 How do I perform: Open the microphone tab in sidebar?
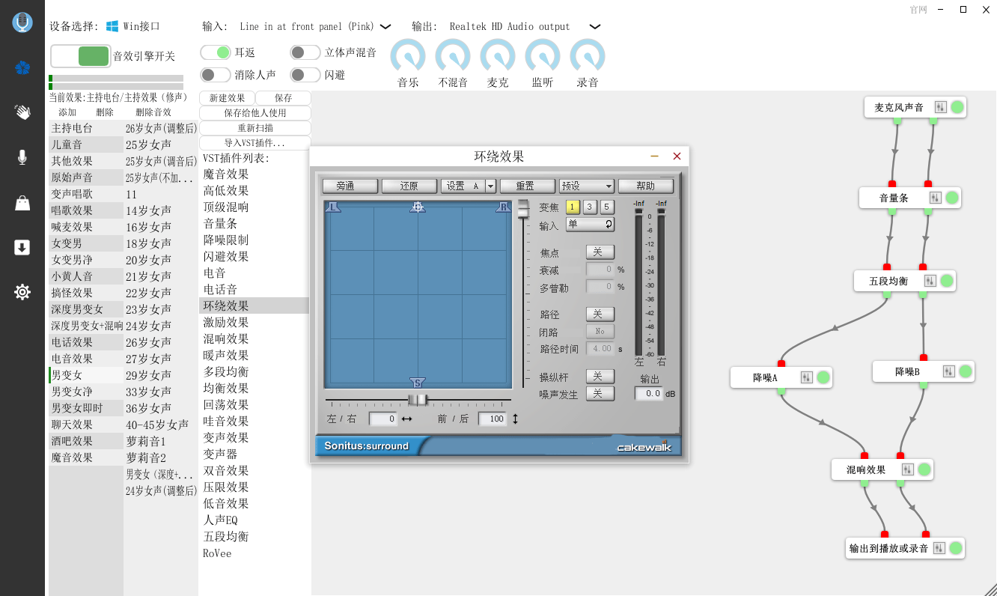(22, 157)
